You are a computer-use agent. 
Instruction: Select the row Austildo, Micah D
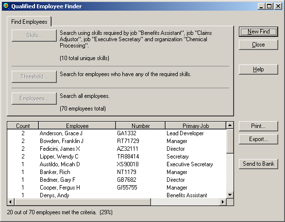(117, 164)
